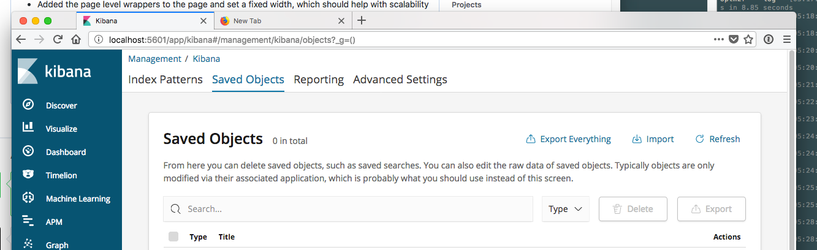The height and width of the screenshot is (250, 817).
Task: Focus the saved objects Search field
Action: (355, 209)
